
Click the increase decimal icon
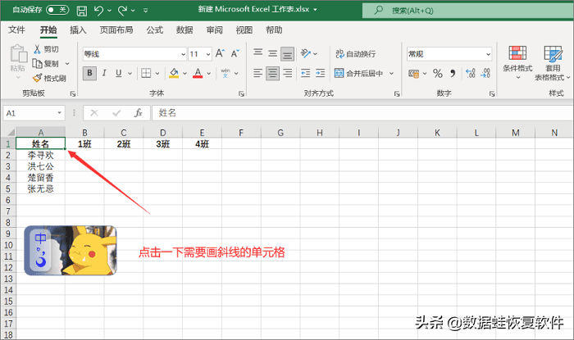[x=471, y=73]
